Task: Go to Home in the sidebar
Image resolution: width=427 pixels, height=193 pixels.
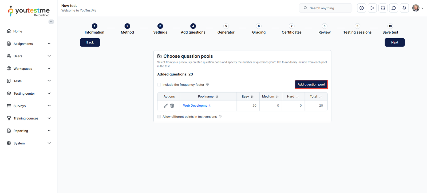Action: pyautogui.click(x=18, y=31)
